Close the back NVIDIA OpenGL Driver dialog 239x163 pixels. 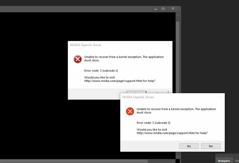click(x=168, y=45)
